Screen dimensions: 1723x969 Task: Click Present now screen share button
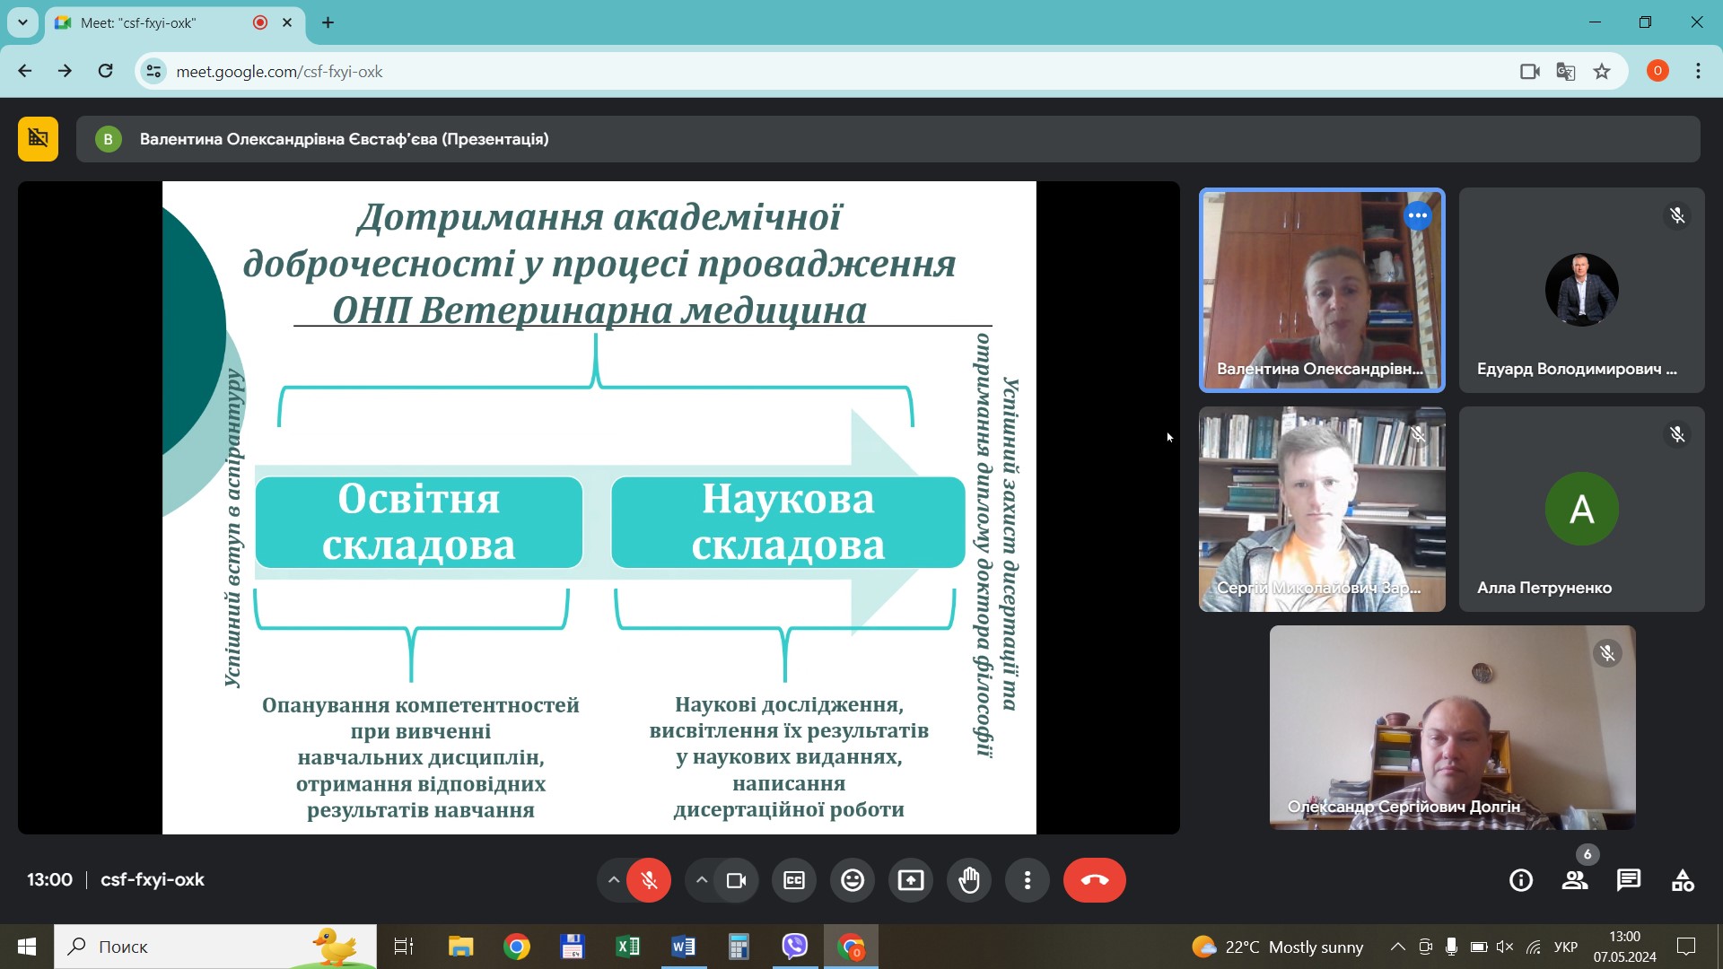click(911, 880)
